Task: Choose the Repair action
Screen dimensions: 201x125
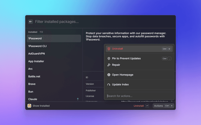Action: pos(139,65)
